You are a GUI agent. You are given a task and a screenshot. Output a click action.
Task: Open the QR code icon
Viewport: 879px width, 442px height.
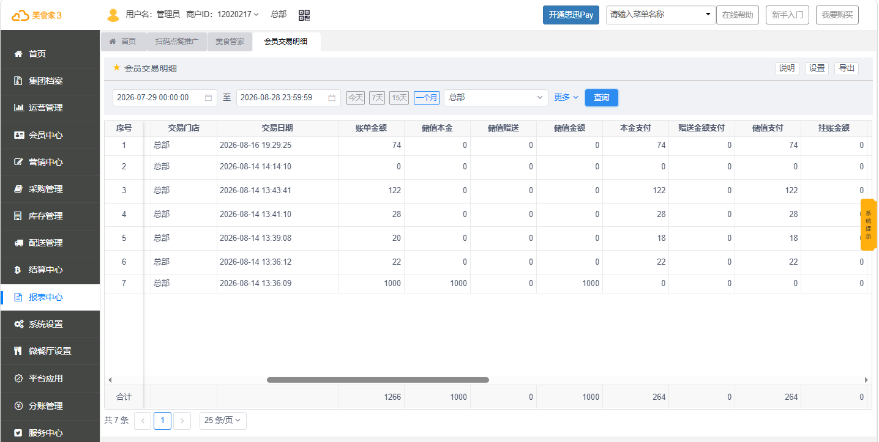(304, 15)
